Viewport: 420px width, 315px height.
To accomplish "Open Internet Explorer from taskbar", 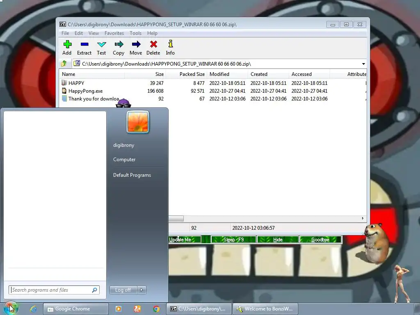I will pyautogui.click(x=33, y=309).
